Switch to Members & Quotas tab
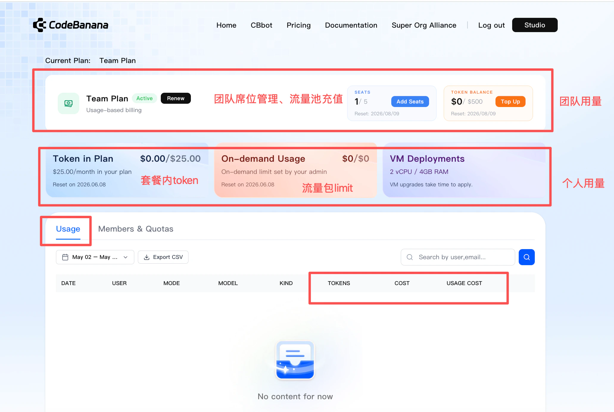 pyautogui.click(x=136, y=229)
